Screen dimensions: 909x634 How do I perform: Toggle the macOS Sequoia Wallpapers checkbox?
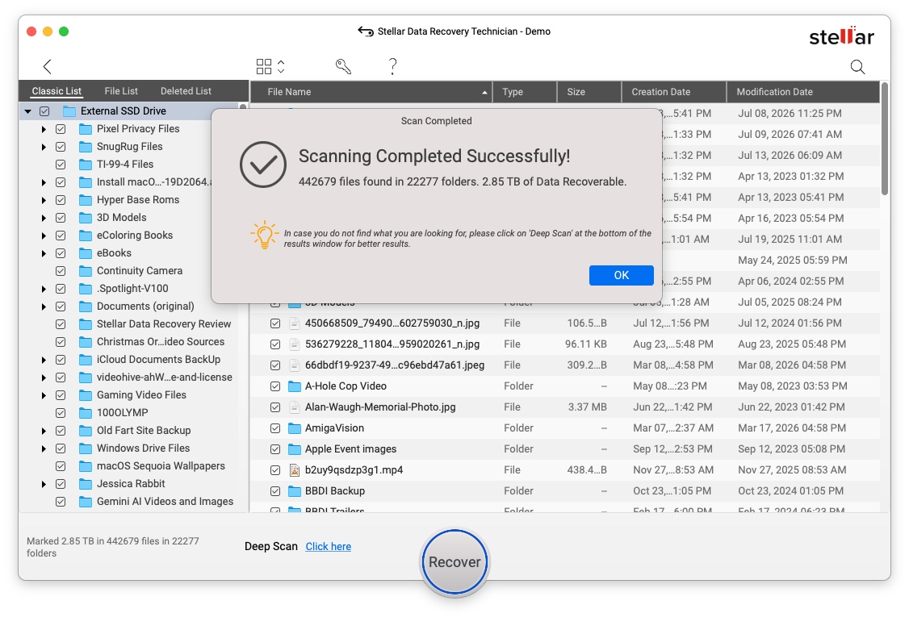[61, 467]
